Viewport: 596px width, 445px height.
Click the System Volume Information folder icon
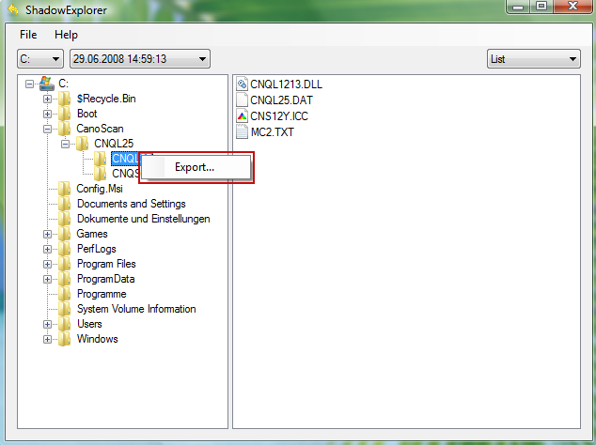click(x=65, y=309)
